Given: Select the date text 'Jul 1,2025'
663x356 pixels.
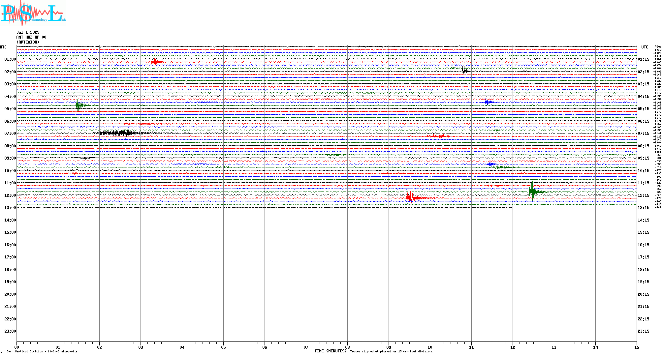Looking at the screenshot, I should [28, 32].
